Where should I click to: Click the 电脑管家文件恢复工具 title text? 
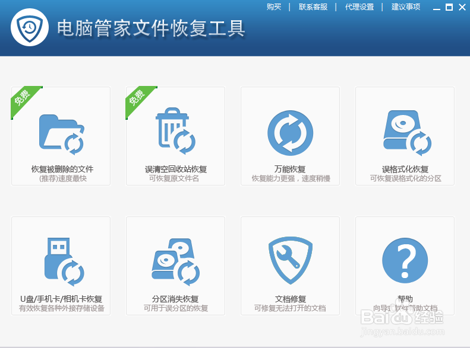click(x=151, y=28)
